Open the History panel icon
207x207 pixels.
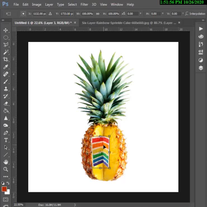[x=201, y=44]
